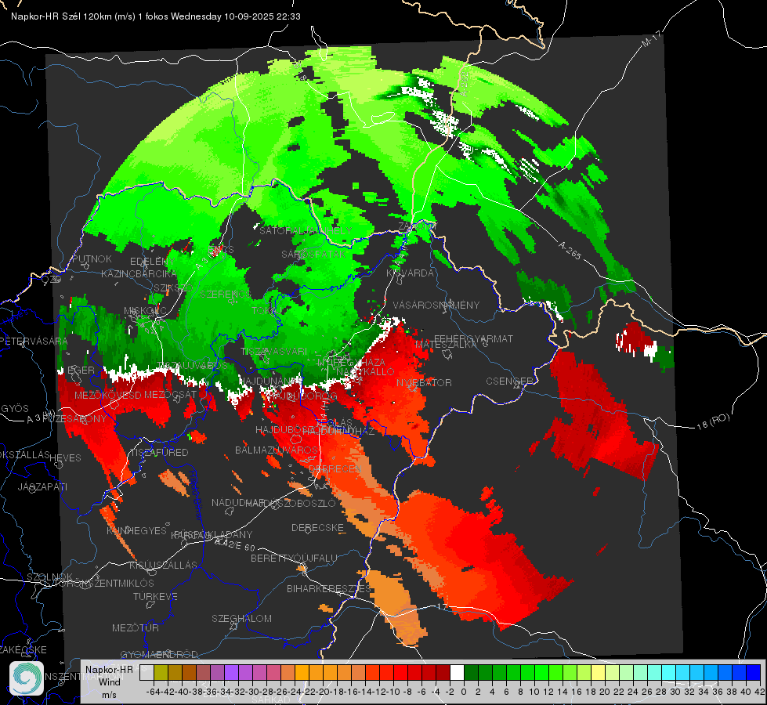Select the MEZŐCSÁT label

point(170,394)
